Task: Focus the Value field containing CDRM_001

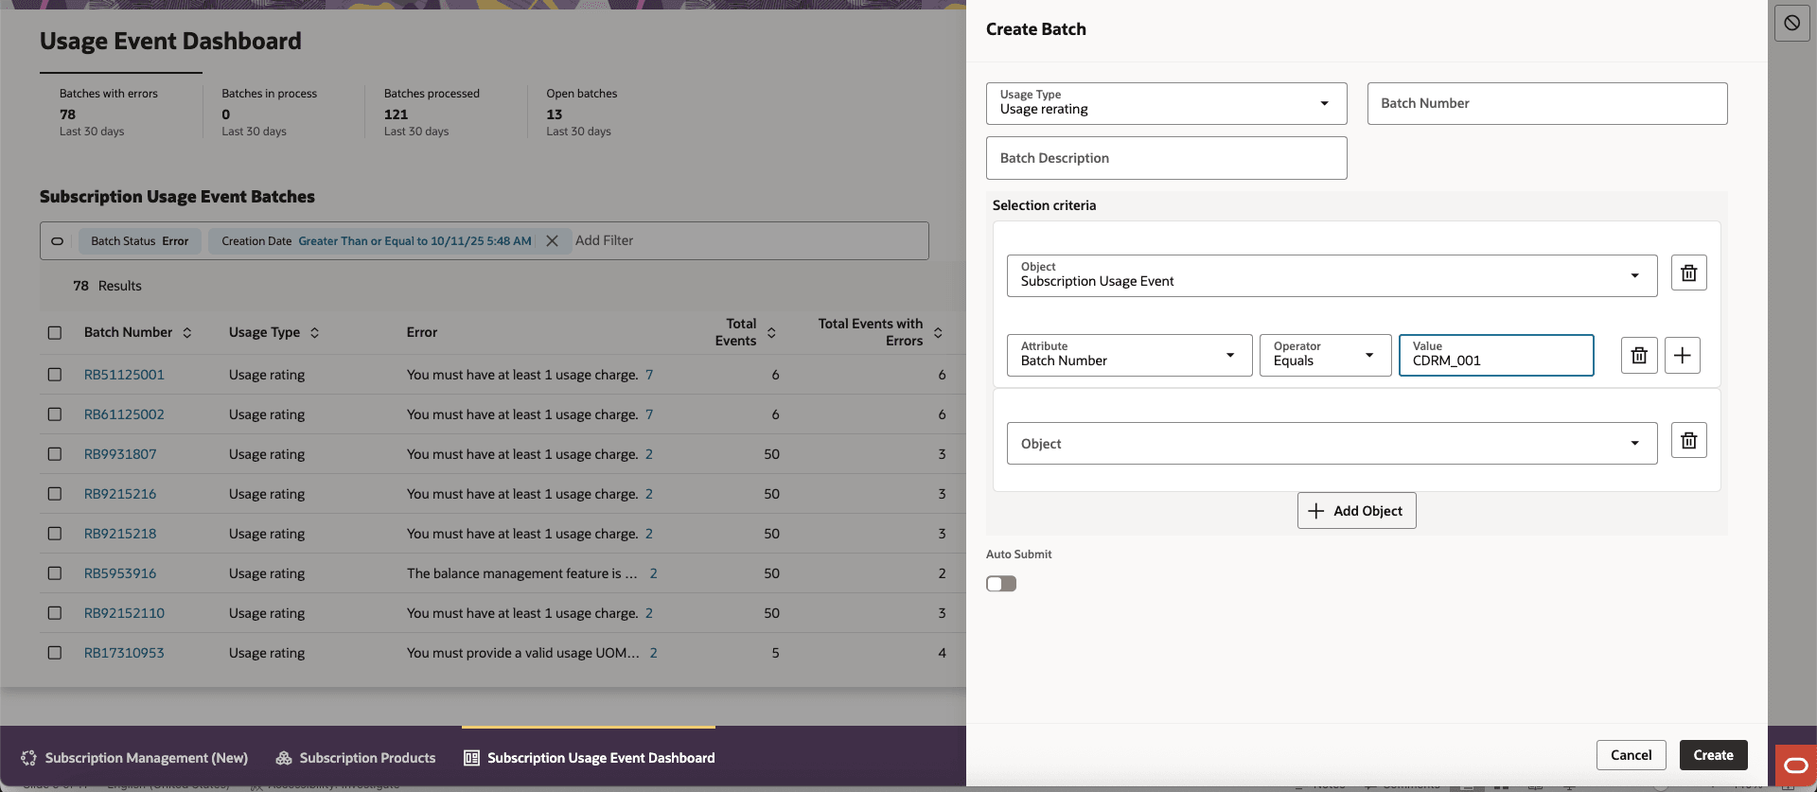Action: (1496, 355)
